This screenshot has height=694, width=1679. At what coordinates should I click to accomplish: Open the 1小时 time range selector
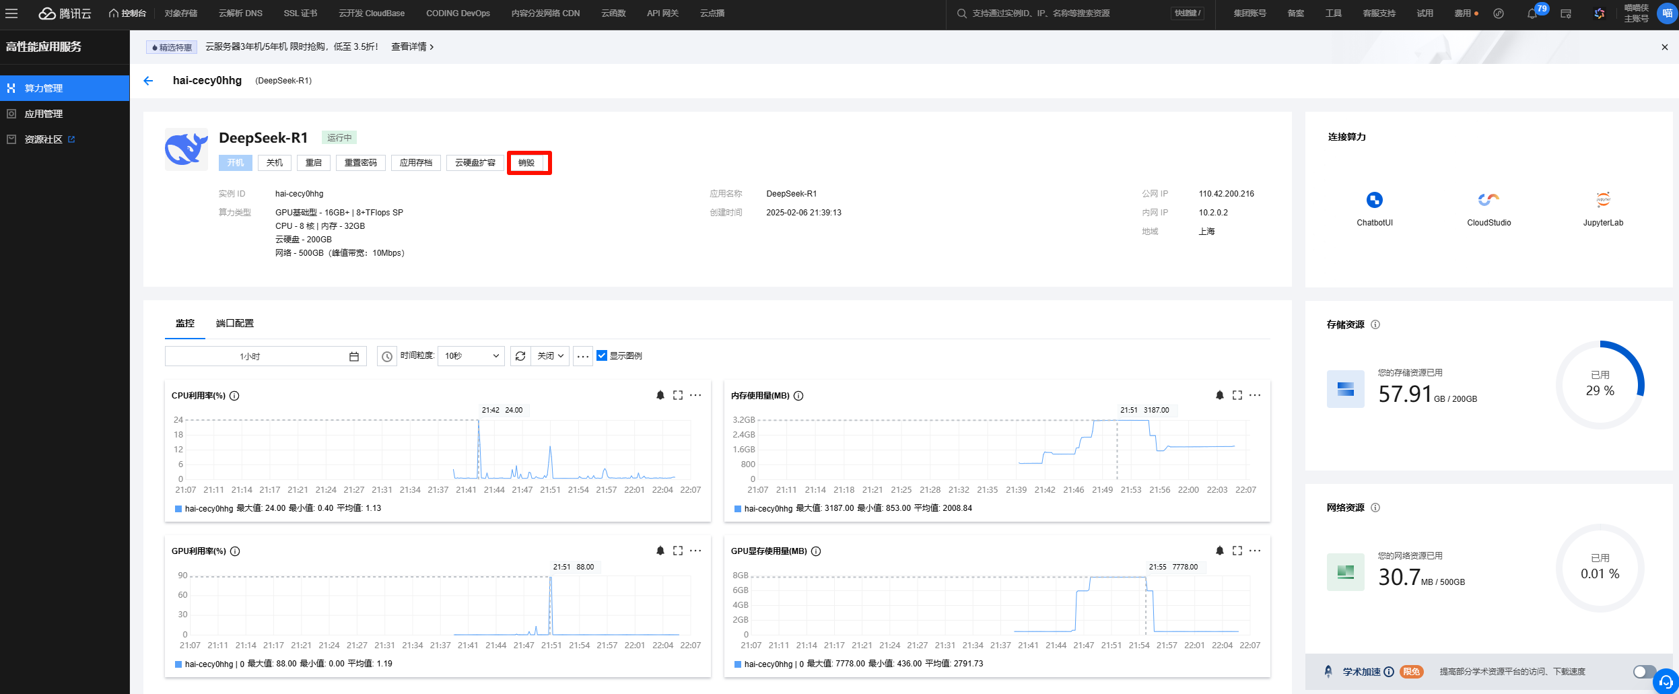point(265,356)
